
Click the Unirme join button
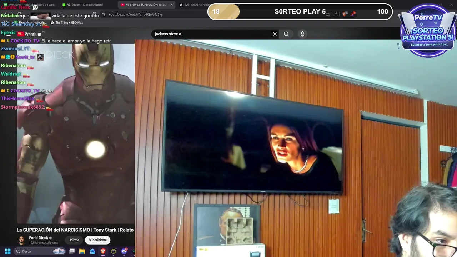(74, 240)
